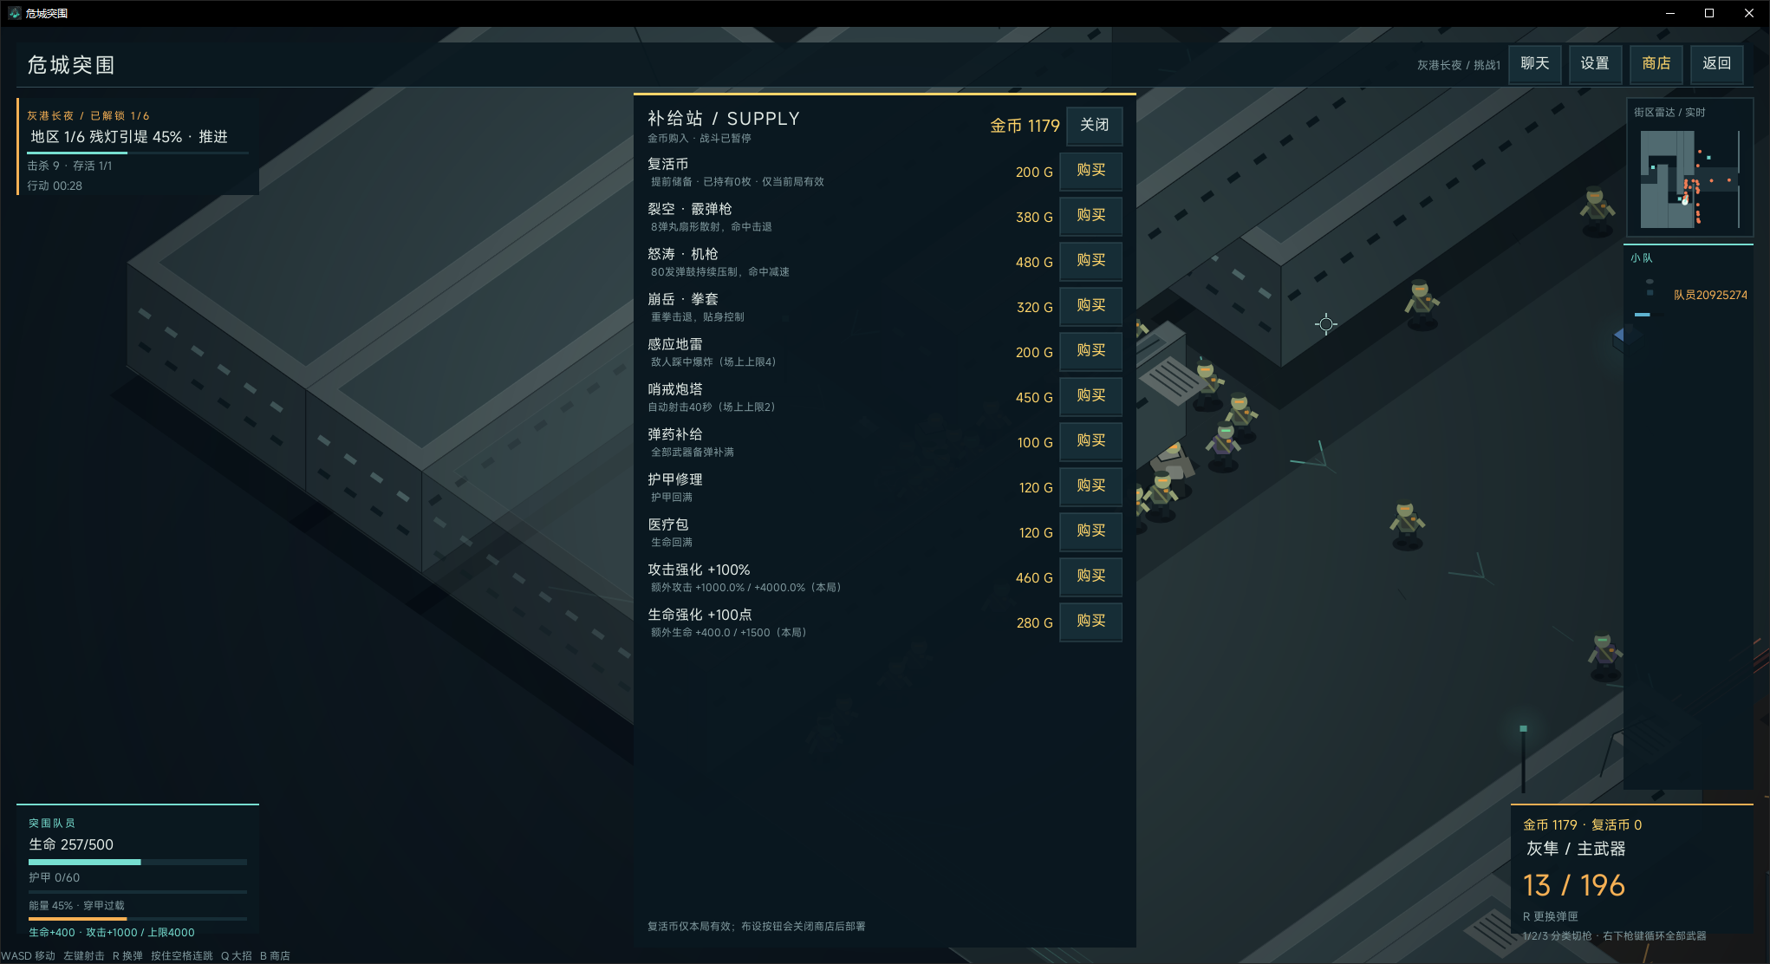This screenshot has height=964, width=1770.
Task: Click the app icon in the title bar
Action: click(15, 13)
